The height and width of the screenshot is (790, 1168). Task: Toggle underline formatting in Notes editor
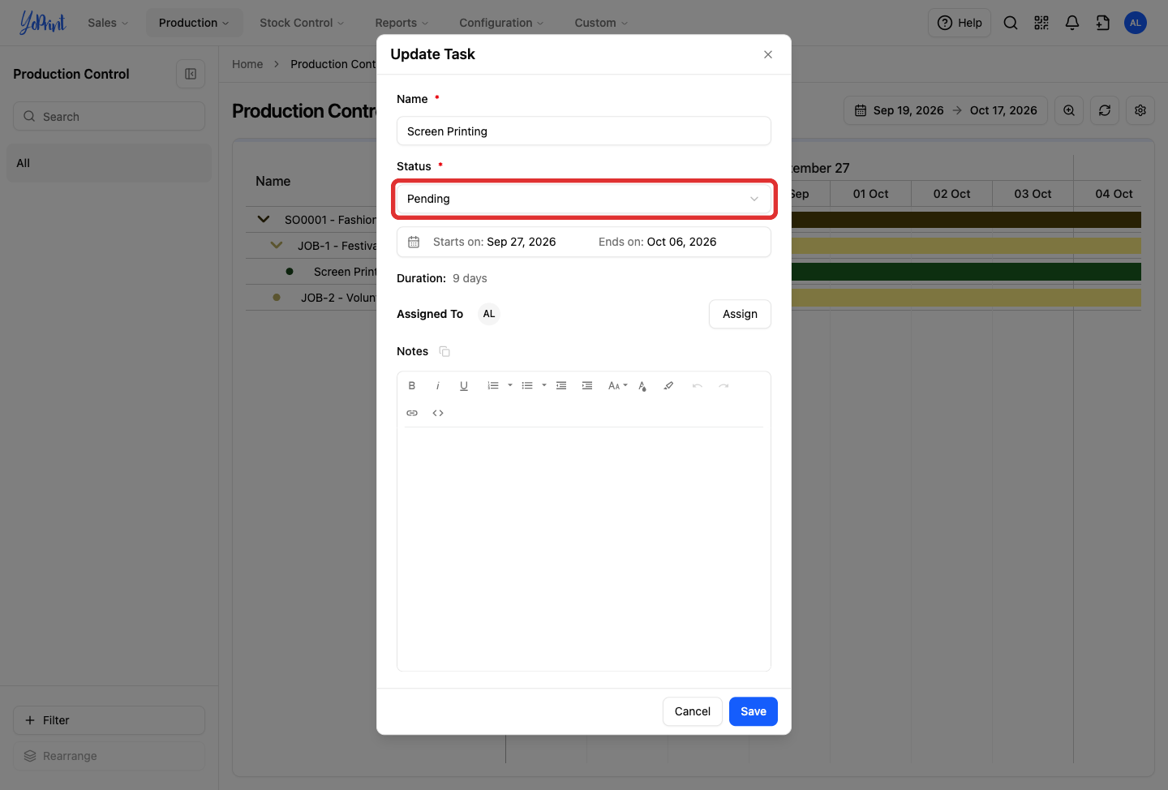[464, 386]
